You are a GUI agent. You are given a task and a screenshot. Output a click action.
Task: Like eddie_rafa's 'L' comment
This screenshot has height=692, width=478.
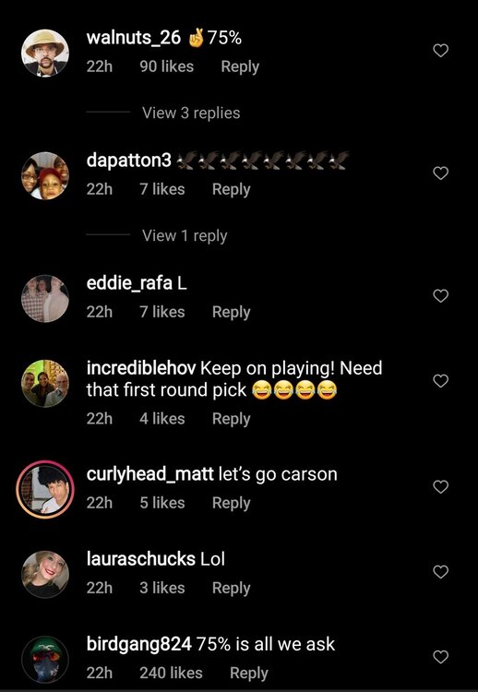(440, 295)
